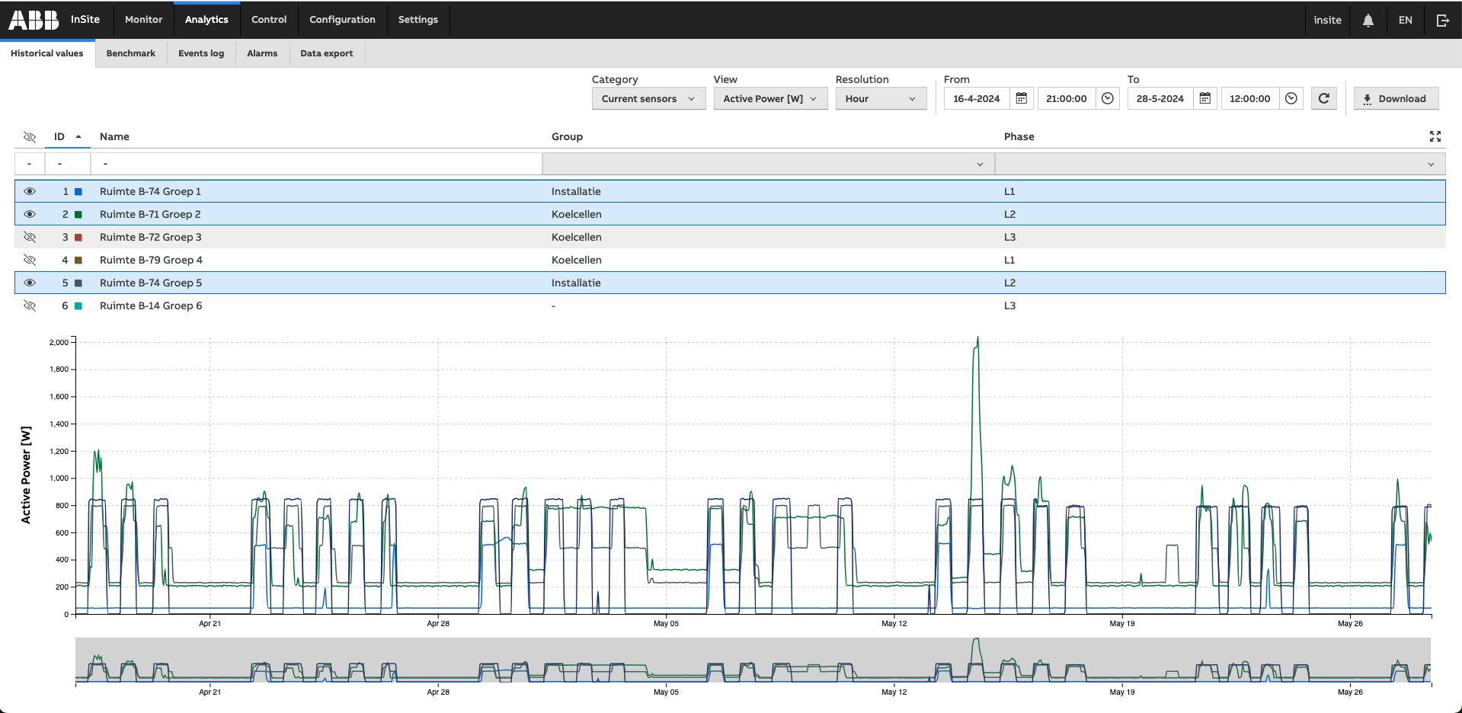
Task: Click the Download button
Action: tap(1395, 98)
